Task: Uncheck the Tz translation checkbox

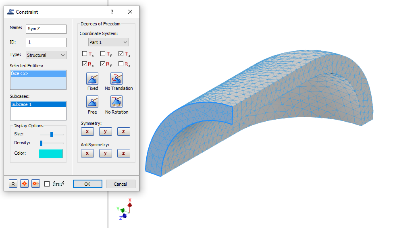Action: (121, 54)
